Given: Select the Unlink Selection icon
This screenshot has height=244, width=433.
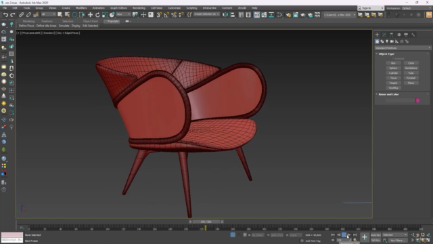Looking at the screenshot, I should [x=28, y=15].
